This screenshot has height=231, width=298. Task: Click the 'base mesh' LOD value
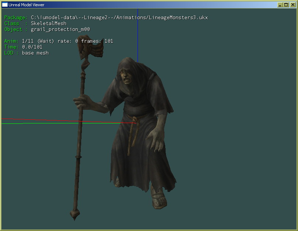[x=35, y=53]
